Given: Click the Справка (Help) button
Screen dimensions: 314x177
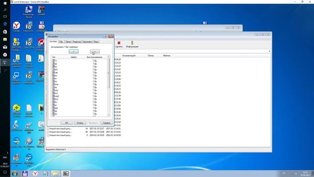Looking at the screenshot, I should [106, 122].
